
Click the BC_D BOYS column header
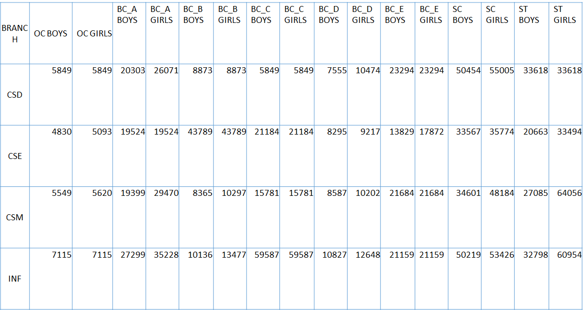331,33
